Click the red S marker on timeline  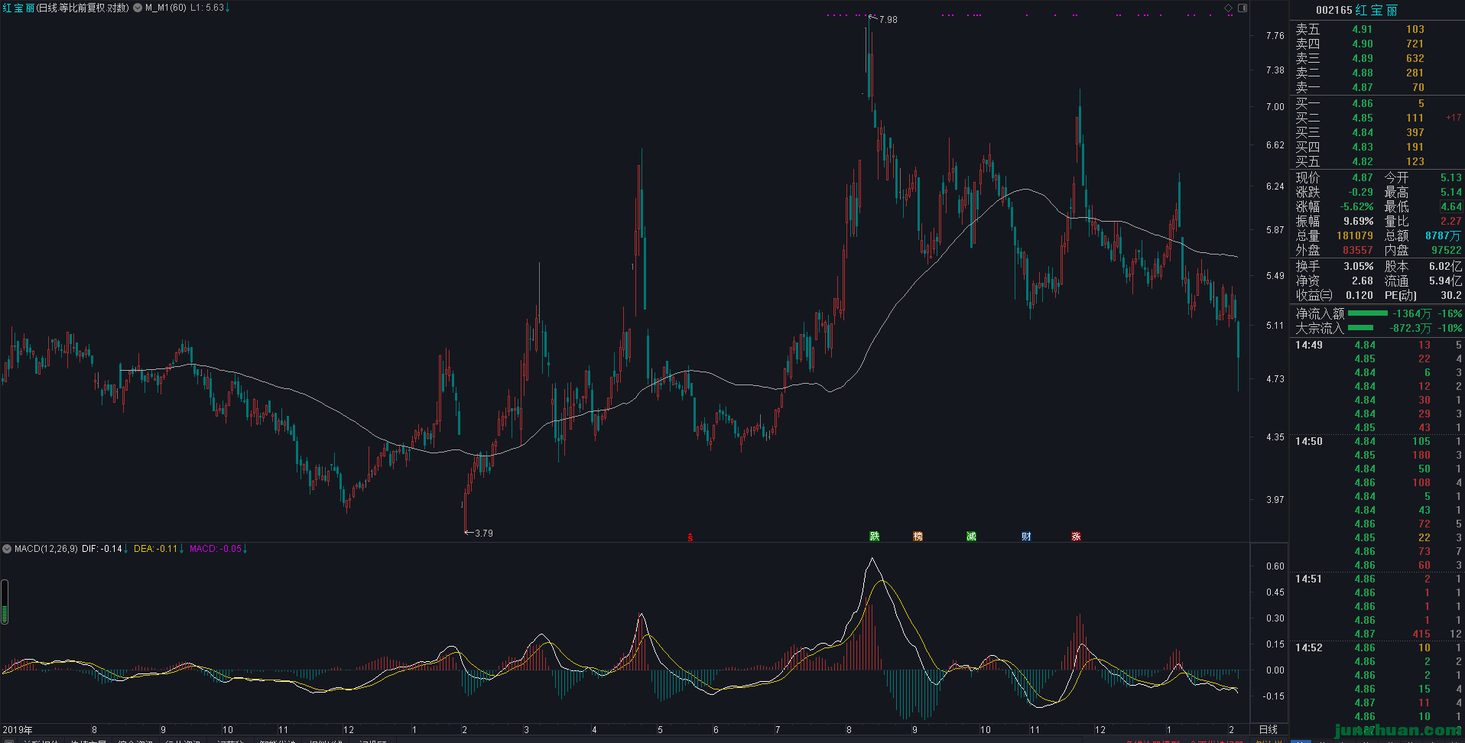pyautogui.click(x=690, y=537)
